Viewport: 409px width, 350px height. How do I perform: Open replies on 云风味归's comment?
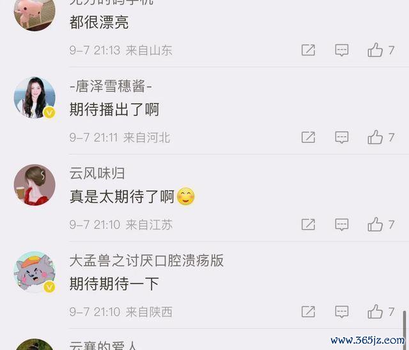pos(342,225)
